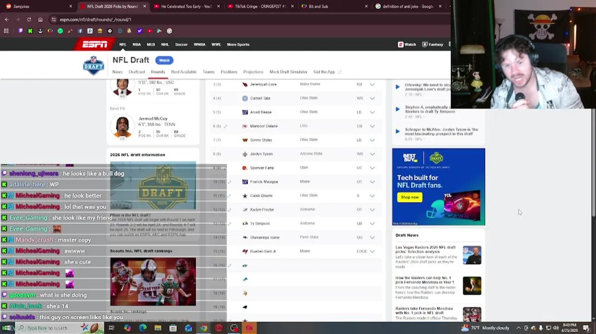This screenshot has height=334, width=596.
Task: Open the Edge browser in the taskbar
Action: pos(143,328)
